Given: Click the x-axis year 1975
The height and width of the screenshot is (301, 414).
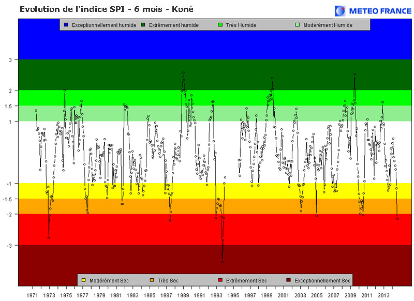Looking at the screenshot, I should [66, 295].
